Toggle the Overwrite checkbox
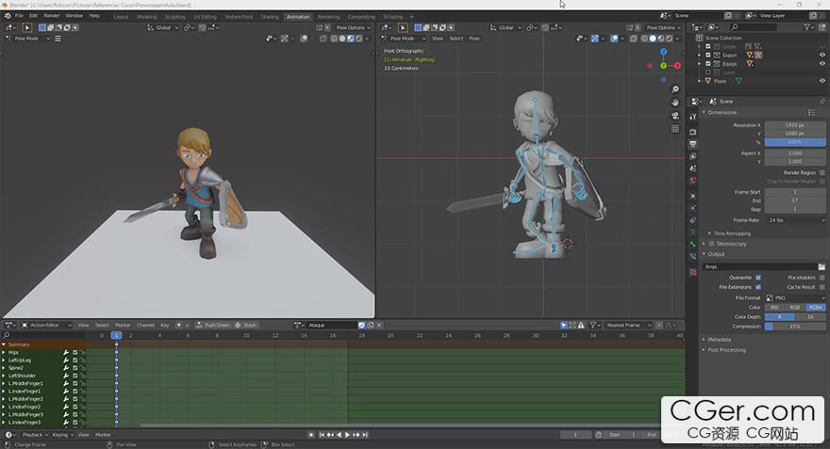Viewport: 830px width, 449px height. coord(758,278)
